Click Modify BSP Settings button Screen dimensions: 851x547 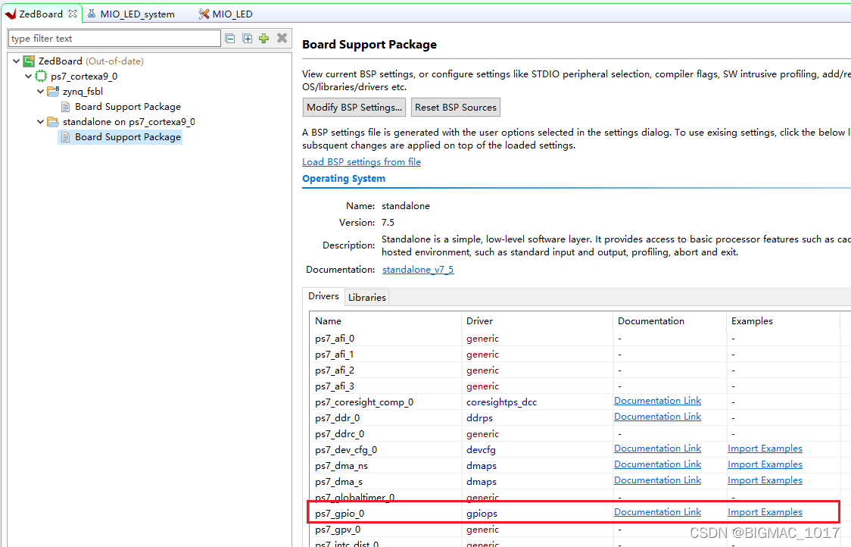354,107
